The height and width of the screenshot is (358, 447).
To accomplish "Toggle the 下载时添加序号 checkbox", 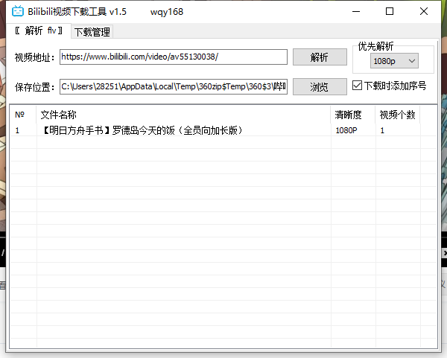I will point(357,86).
